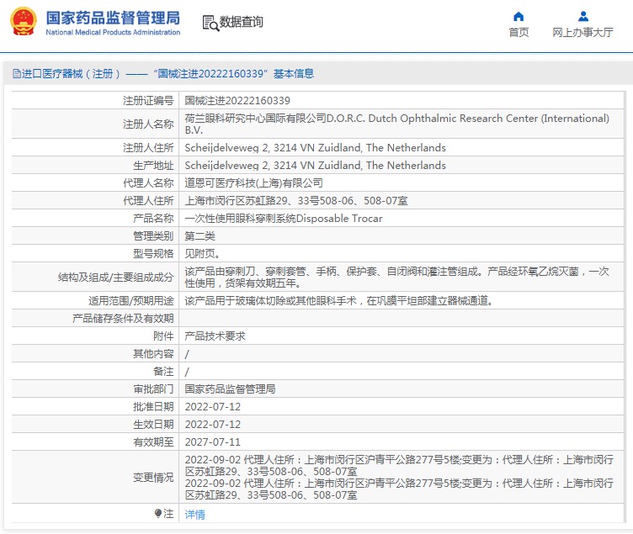Click expiry date 2027-07-11
This screenshot has height=534, width=633.
pyautogui.click(x=213, y=442)
